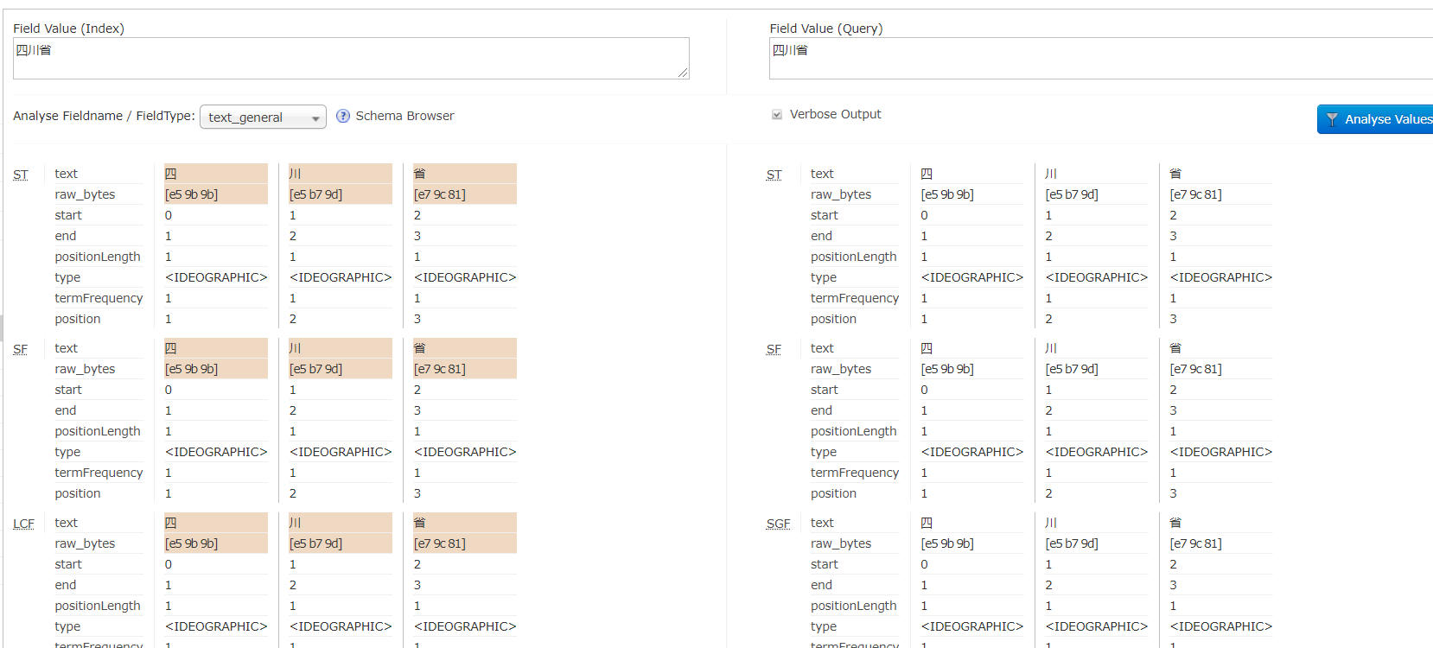Click the index ST start row label

coord(68,215)
